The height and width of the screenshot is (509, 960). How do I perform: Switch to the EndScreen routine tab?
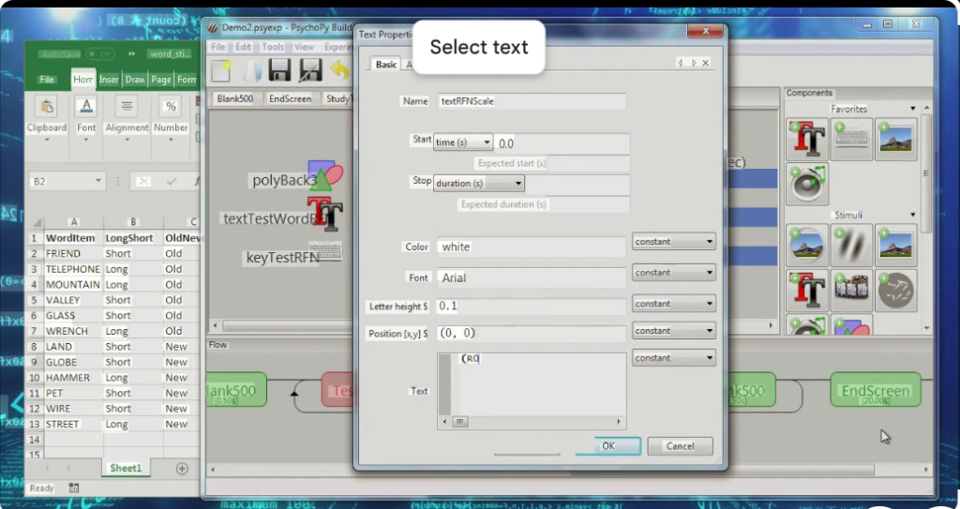(290, 98)
